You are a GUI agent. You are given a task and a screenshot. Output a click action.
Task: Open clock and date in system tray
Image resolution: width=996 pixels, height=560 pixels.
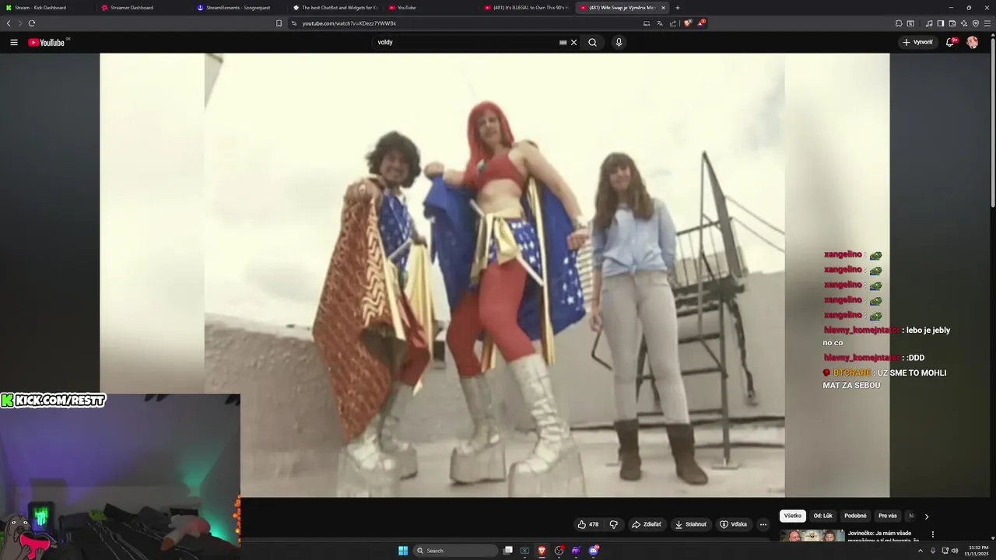tap(977, 551)
